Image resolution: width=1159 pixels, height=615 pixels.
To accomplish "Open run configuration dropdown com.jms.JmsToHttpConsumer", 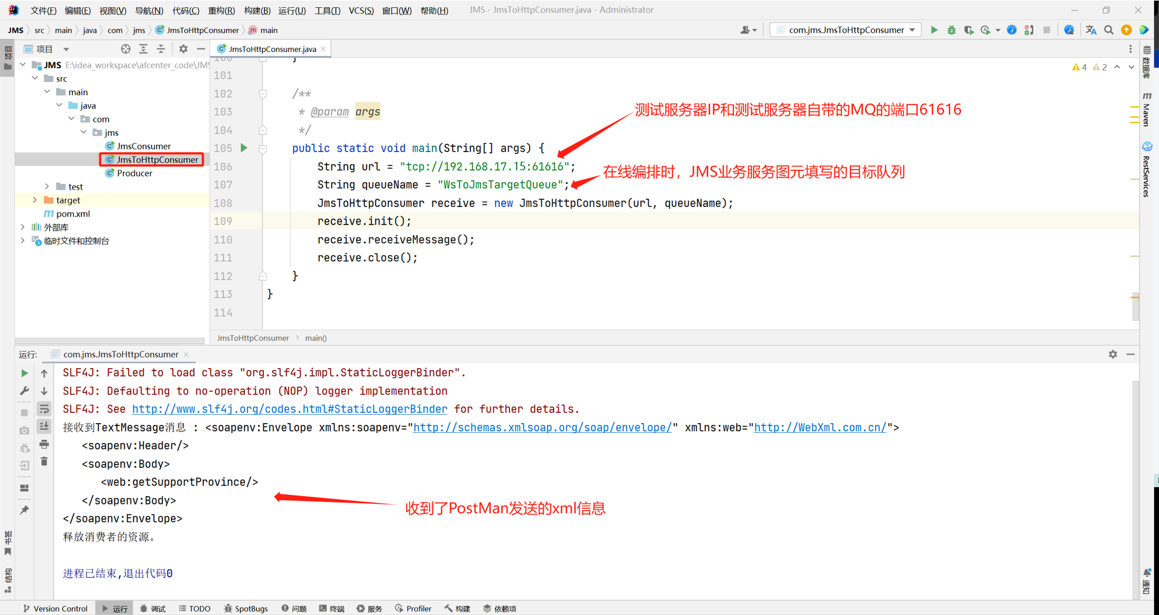I will [x=846, y=30].
